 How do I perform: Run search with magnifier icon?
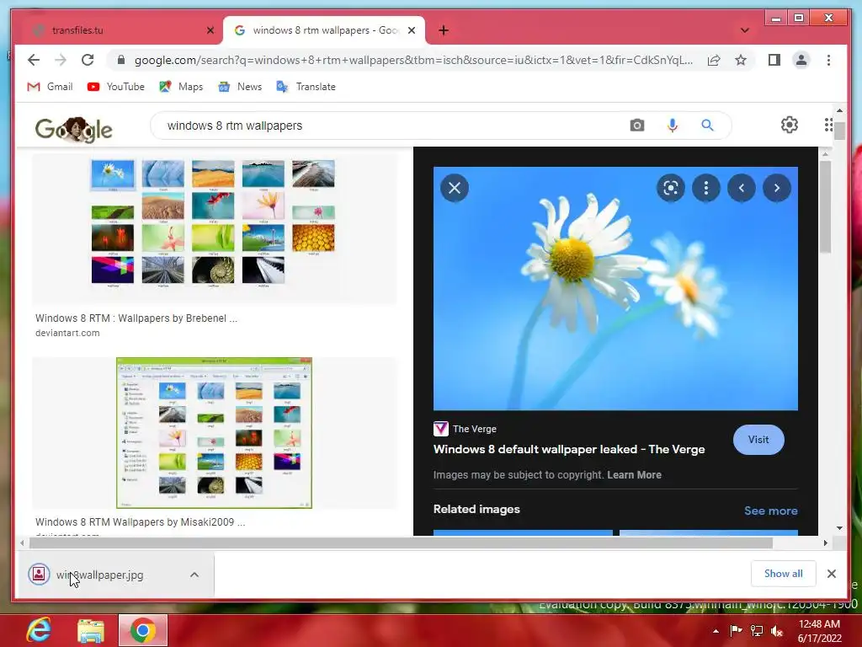point(707,126)
